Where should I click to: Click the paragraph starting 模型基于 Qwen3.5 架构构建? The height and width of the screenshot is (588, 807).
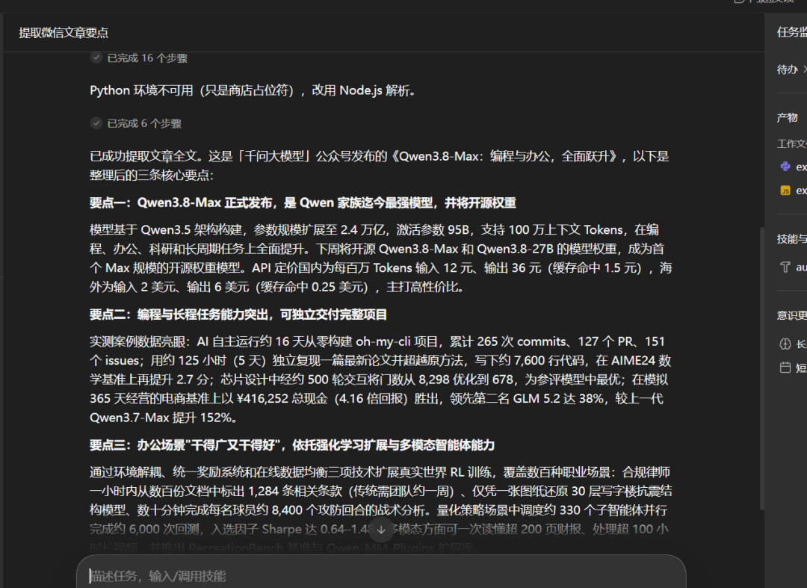tap(381, 259)
